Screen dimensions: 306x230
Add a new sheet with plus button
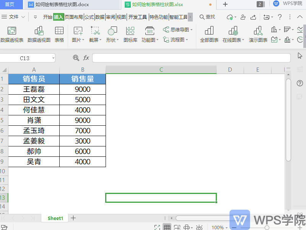73,218
